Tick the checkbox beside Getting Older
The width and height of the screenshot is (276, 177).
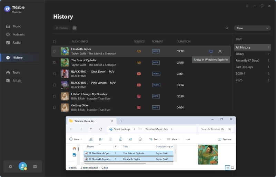click(55, 107)
